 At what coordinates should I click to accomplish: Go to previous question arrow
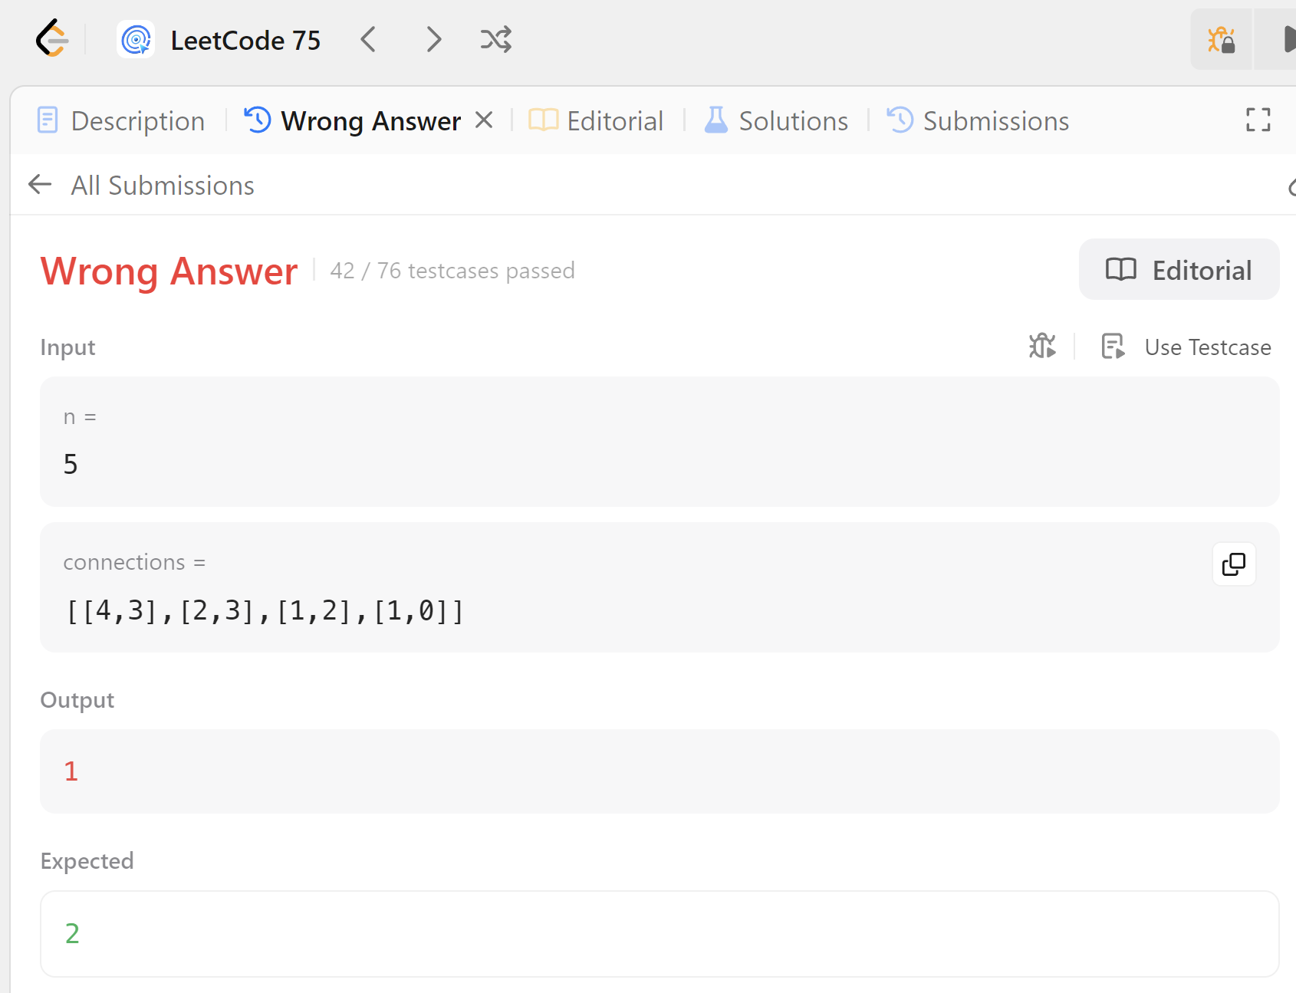point(369,39)
